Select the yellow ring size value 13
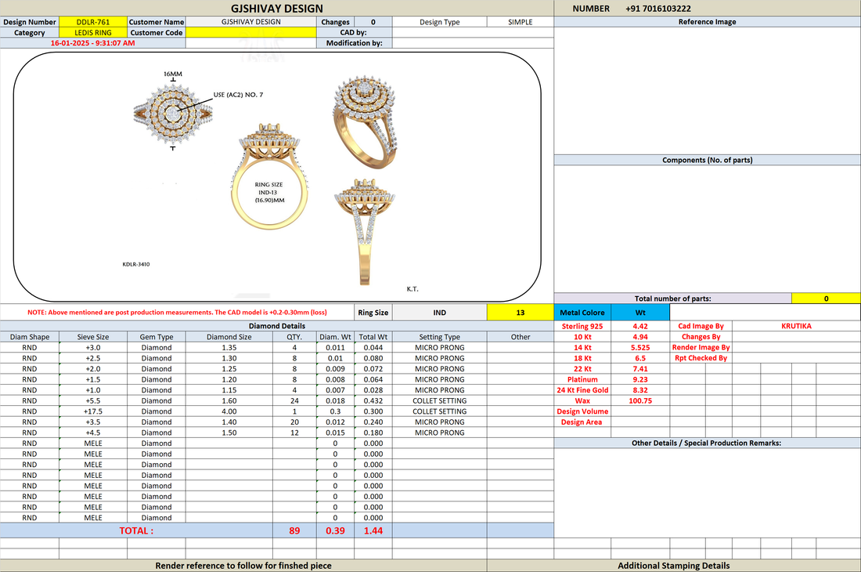The height and width of the screenshot is (572, 861). [x=520, y=313]
